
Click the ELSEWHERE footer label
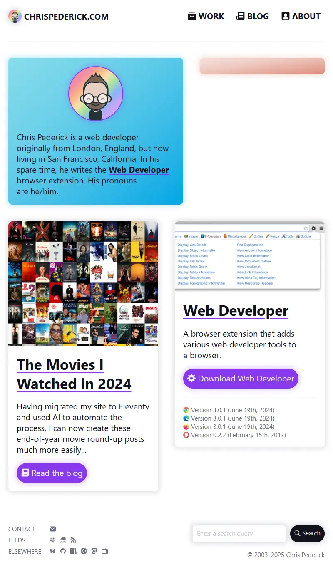pos(25,552)
